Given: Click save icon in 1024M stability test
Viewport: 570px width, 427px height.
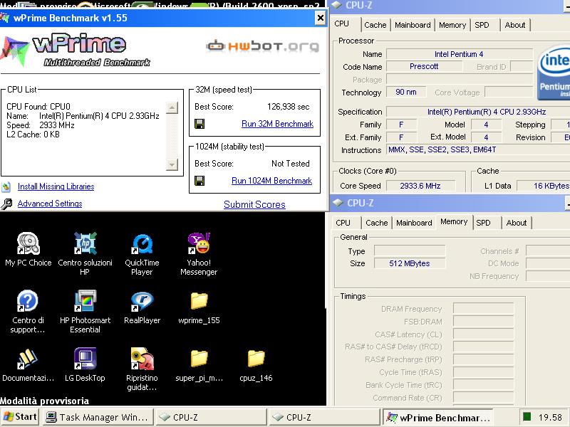Looking at the screenshot, I should click(199, 181).
